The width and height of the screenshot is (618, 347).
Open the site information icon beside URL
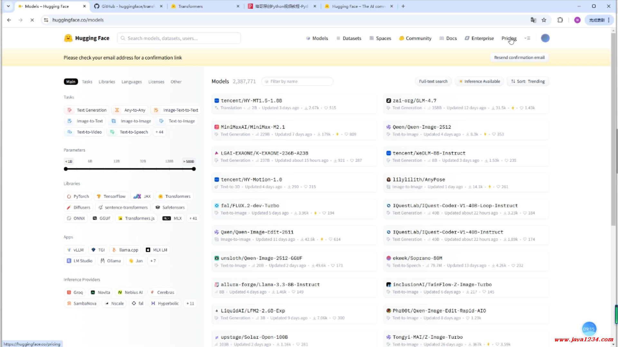pyautogui.click(x=46, y=20)
